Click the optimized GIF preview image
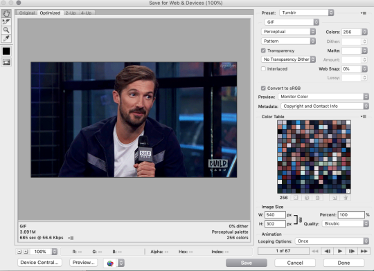 134,120
